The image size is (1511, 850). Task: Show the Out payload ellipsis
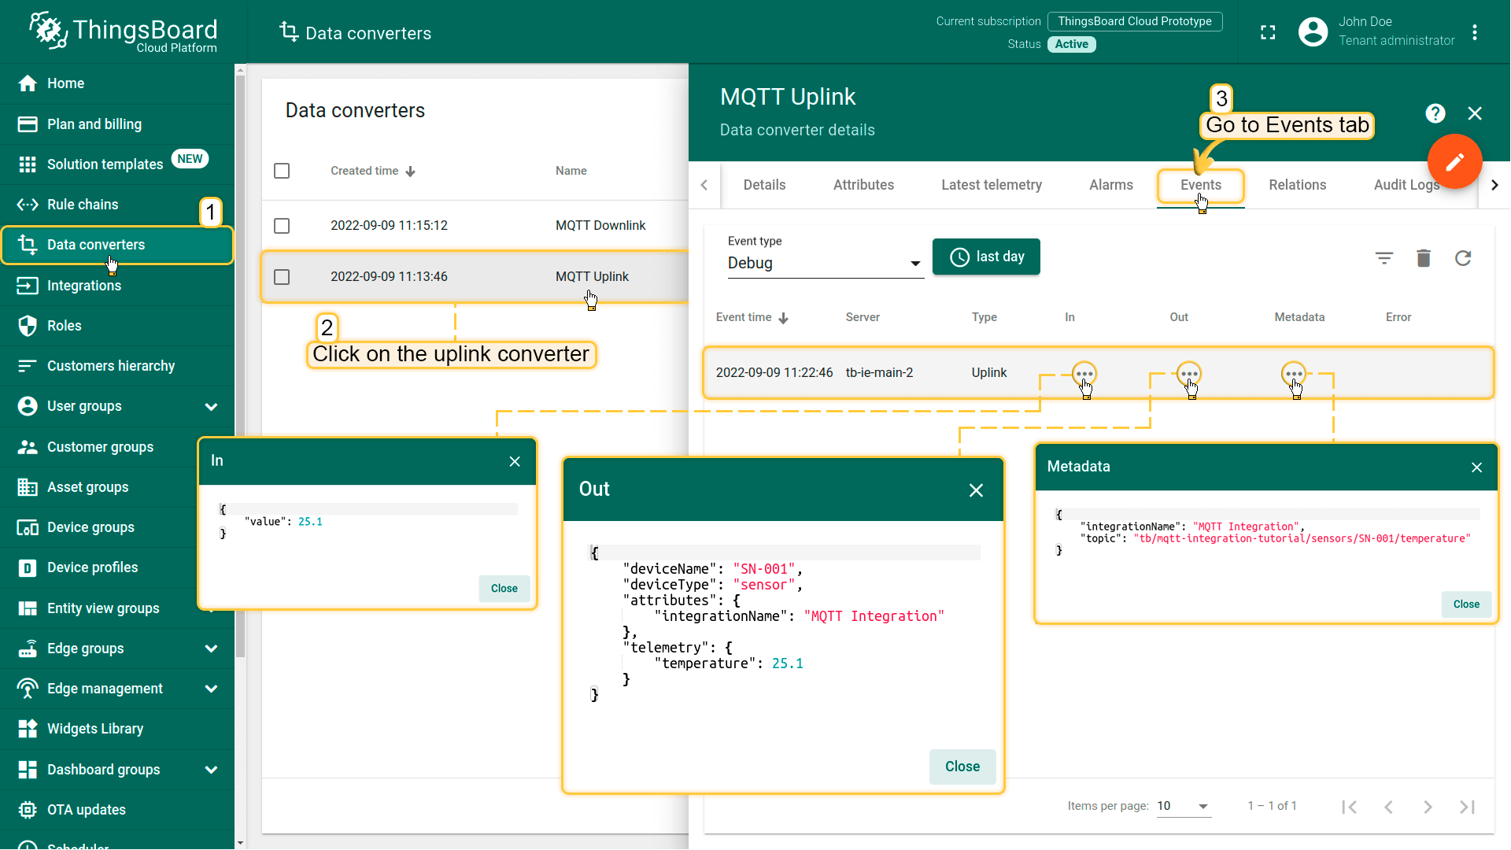[1188, 374]
